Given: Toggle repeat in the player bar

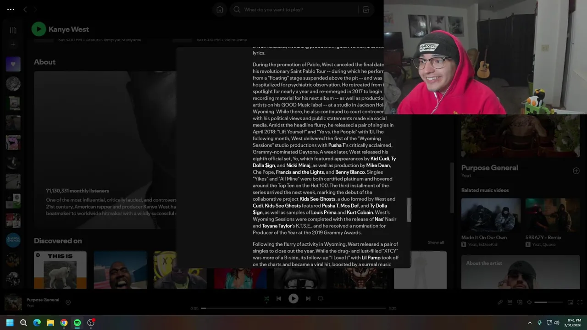Looking at the screenshot, I should point(321,298).
